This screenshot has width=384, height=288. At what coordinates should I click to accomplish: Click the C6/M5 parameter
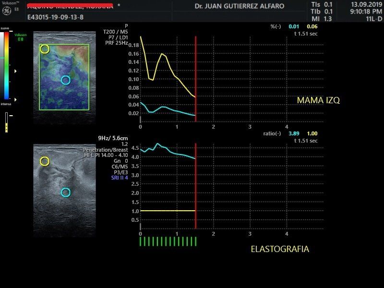[x=120, y=167]
